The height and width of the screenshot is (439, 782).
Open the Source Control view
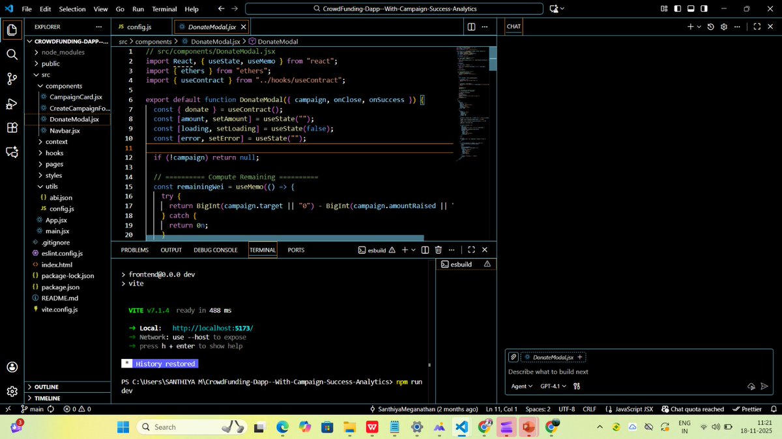(12, 79)
